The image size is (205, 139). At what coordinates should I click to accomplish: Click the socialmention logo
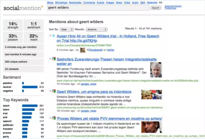(22, 7)
